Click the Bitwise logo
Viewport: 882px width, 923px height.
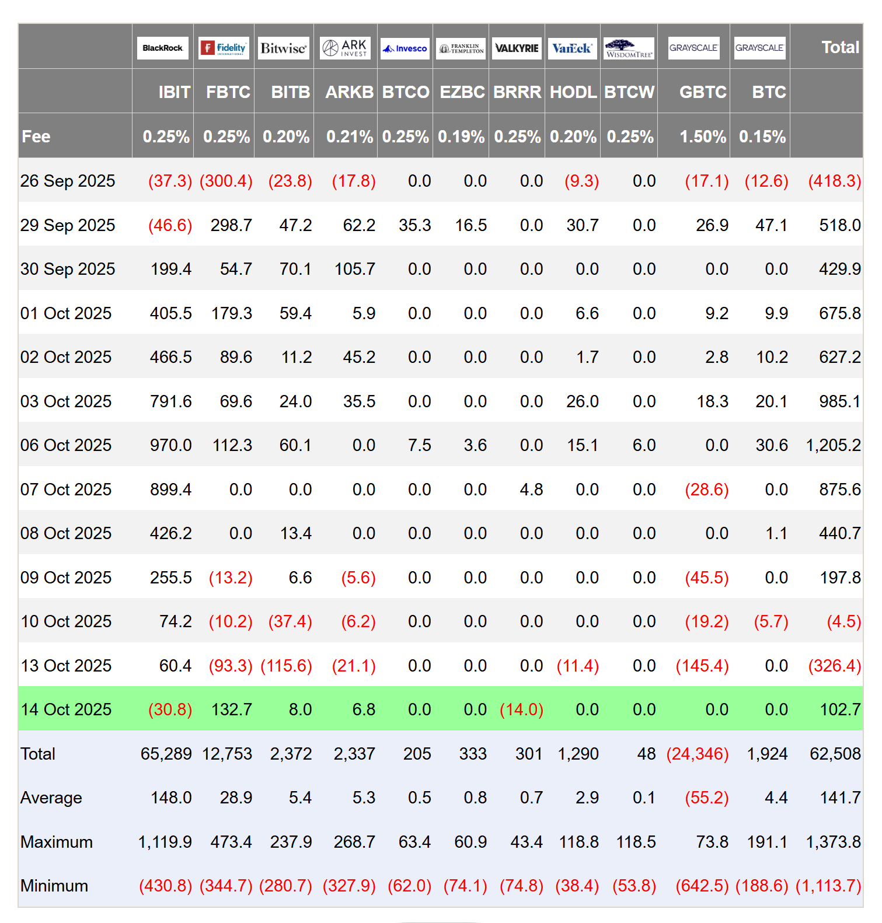(x=284, y=48)
